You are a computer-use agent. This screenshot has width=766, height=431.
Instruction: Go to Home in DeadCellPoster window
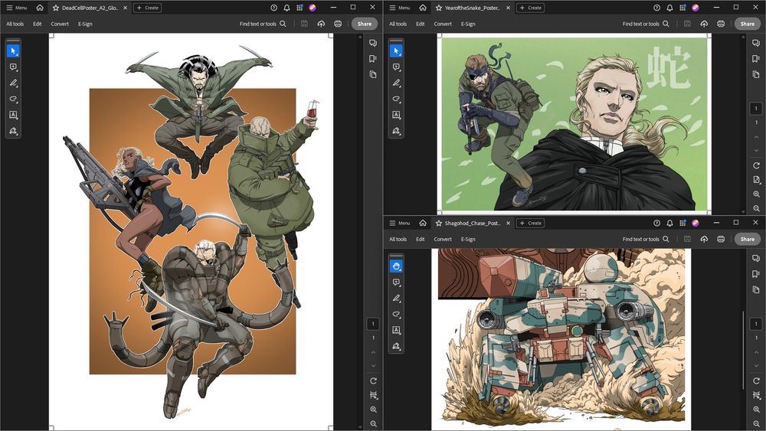40,8
